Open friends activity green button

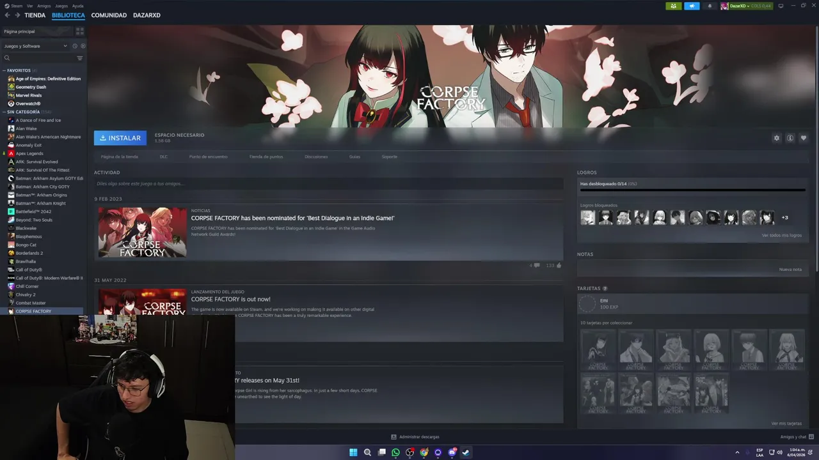[673, 6]
